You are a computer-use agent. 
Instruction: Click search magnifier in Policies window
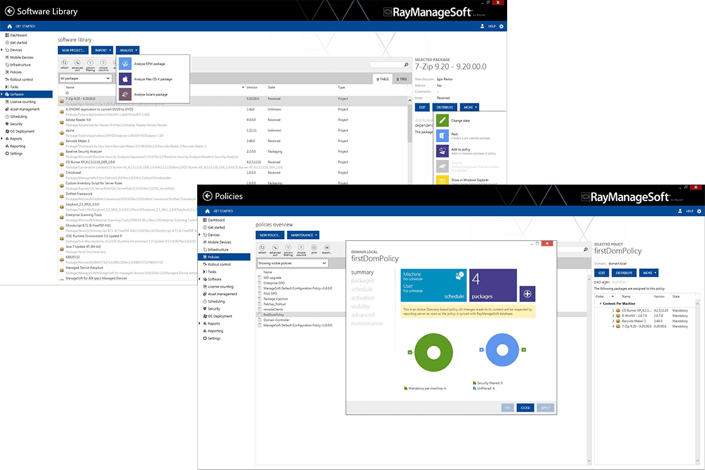click(x=585, y=250)
